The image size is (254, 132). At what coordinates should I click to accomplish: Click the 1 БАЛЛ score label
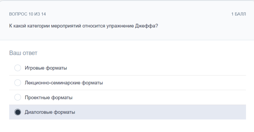tap(239, 14)
